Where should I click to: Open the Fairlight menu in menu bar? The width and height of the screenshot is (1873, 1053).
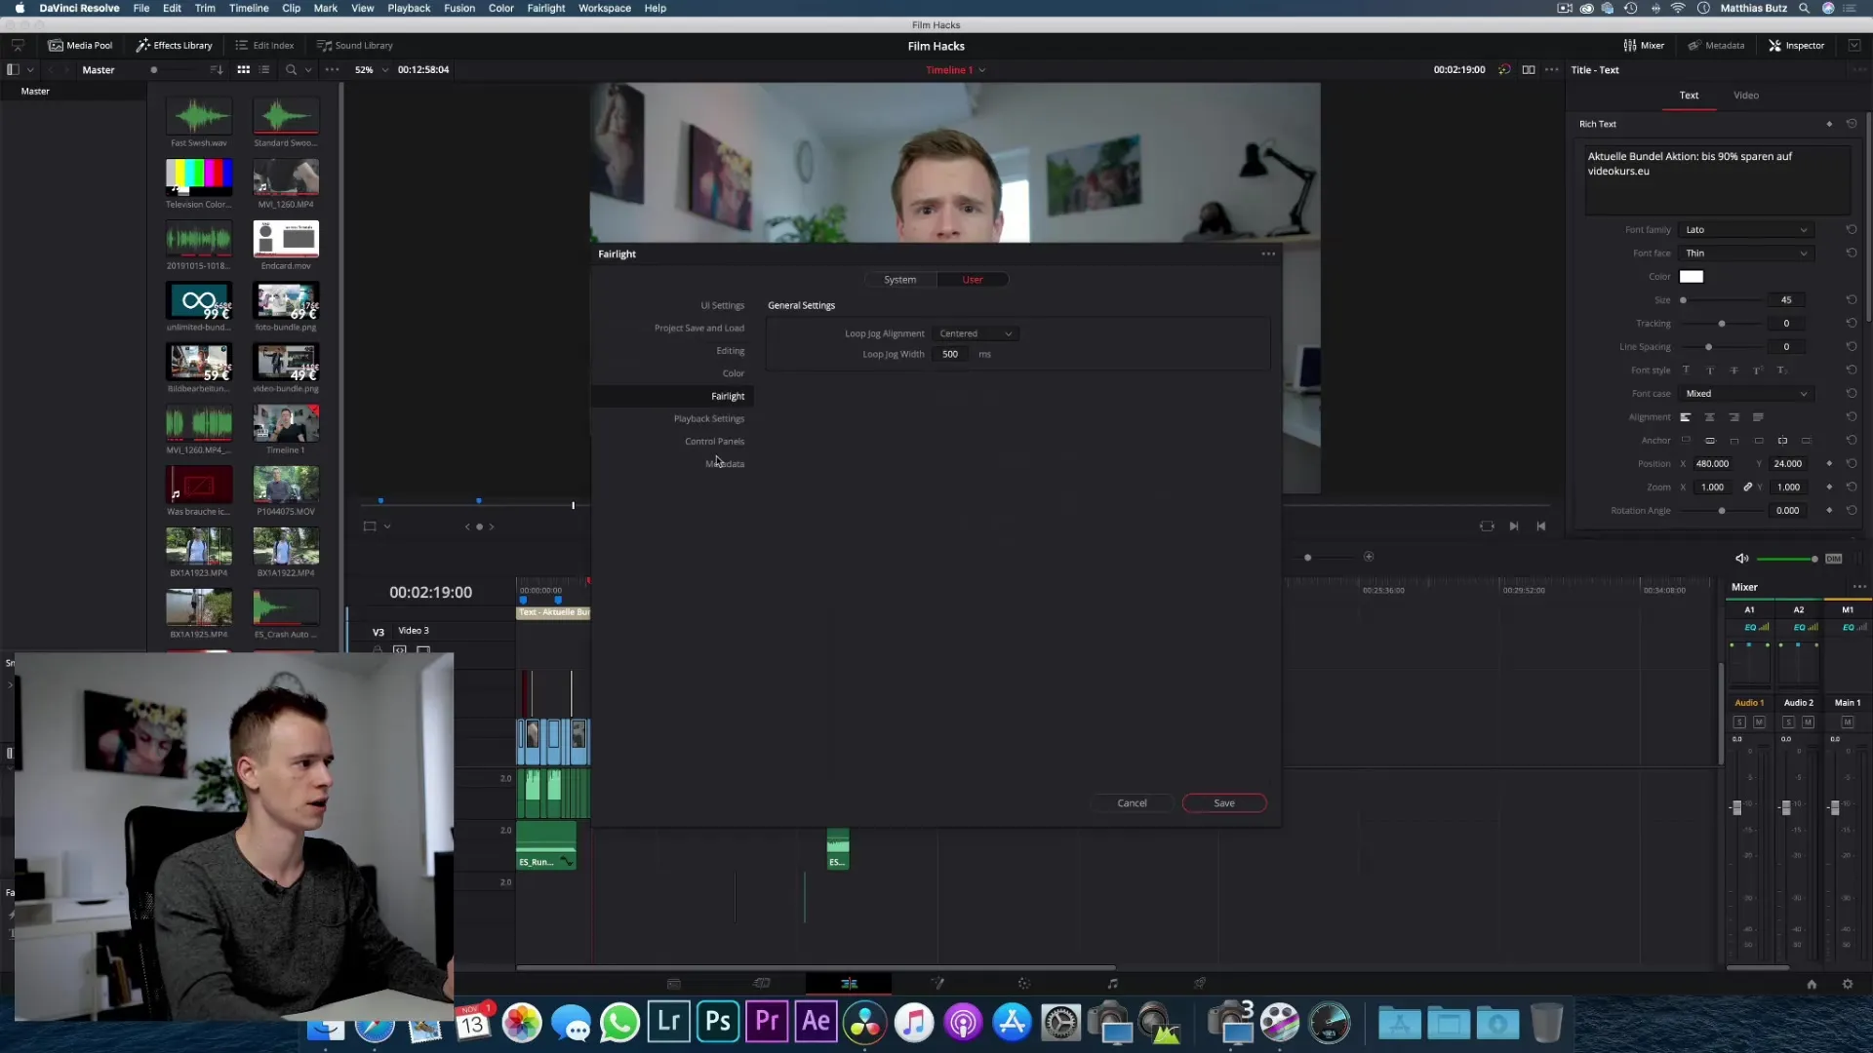click(546, 8)
